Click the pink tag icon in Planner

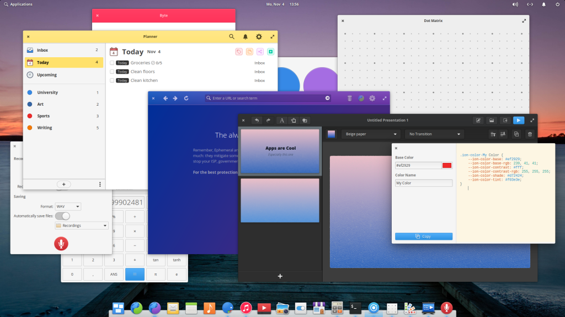click(x=239, y=52)
